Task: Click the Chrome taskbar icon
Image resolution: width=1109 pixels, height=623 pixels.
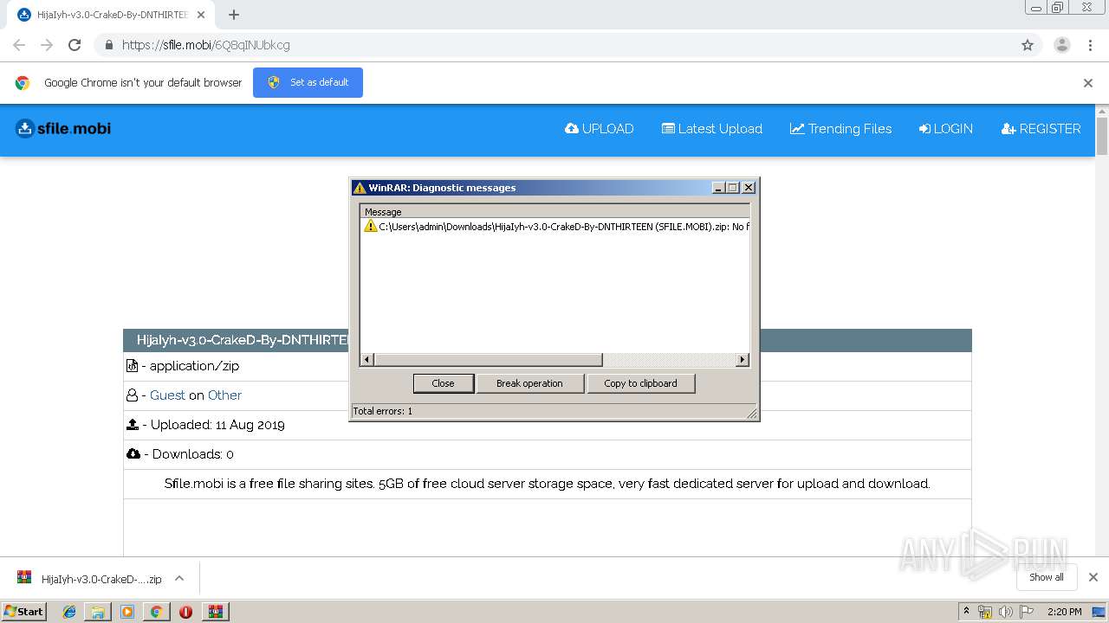Action: (156, 612)
